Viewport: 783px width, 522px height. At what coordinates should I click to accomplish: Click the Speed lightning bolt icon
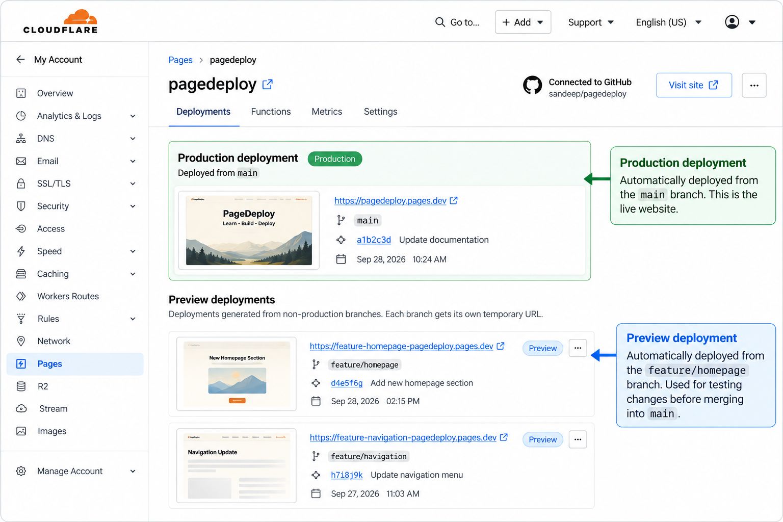click(21, 251)
